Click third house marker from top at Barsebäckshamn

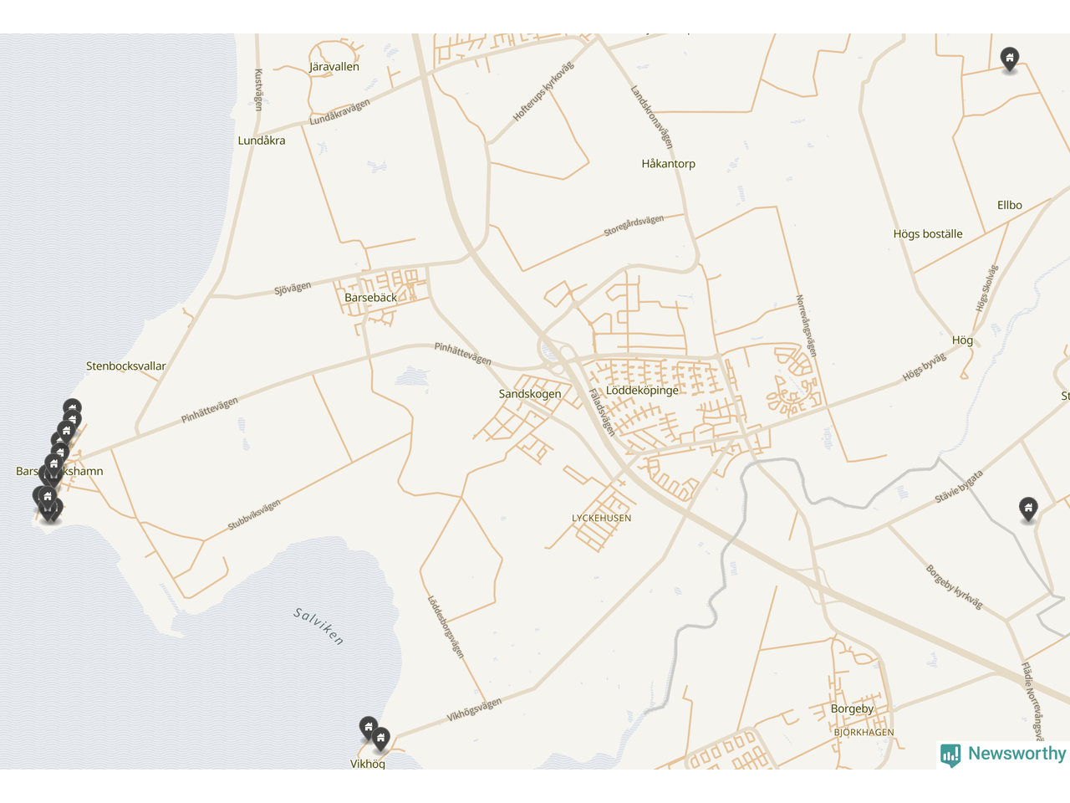point(67,432)
